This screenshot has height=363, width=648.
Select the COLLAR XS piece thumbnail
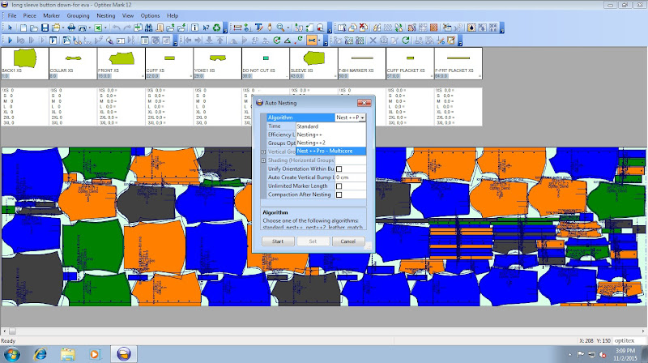tap(73, 63)
